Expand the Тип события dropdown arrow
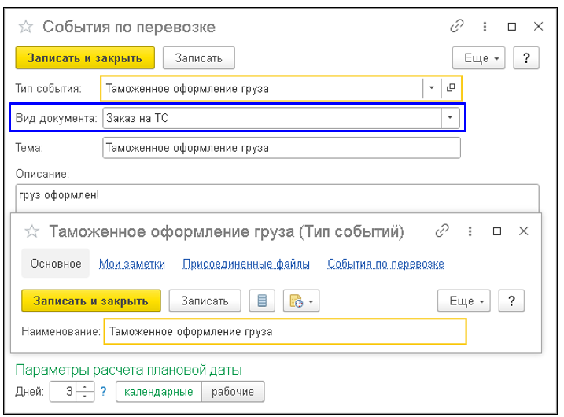Viewport: 564px width, 417px height. [x=431, y=88]
